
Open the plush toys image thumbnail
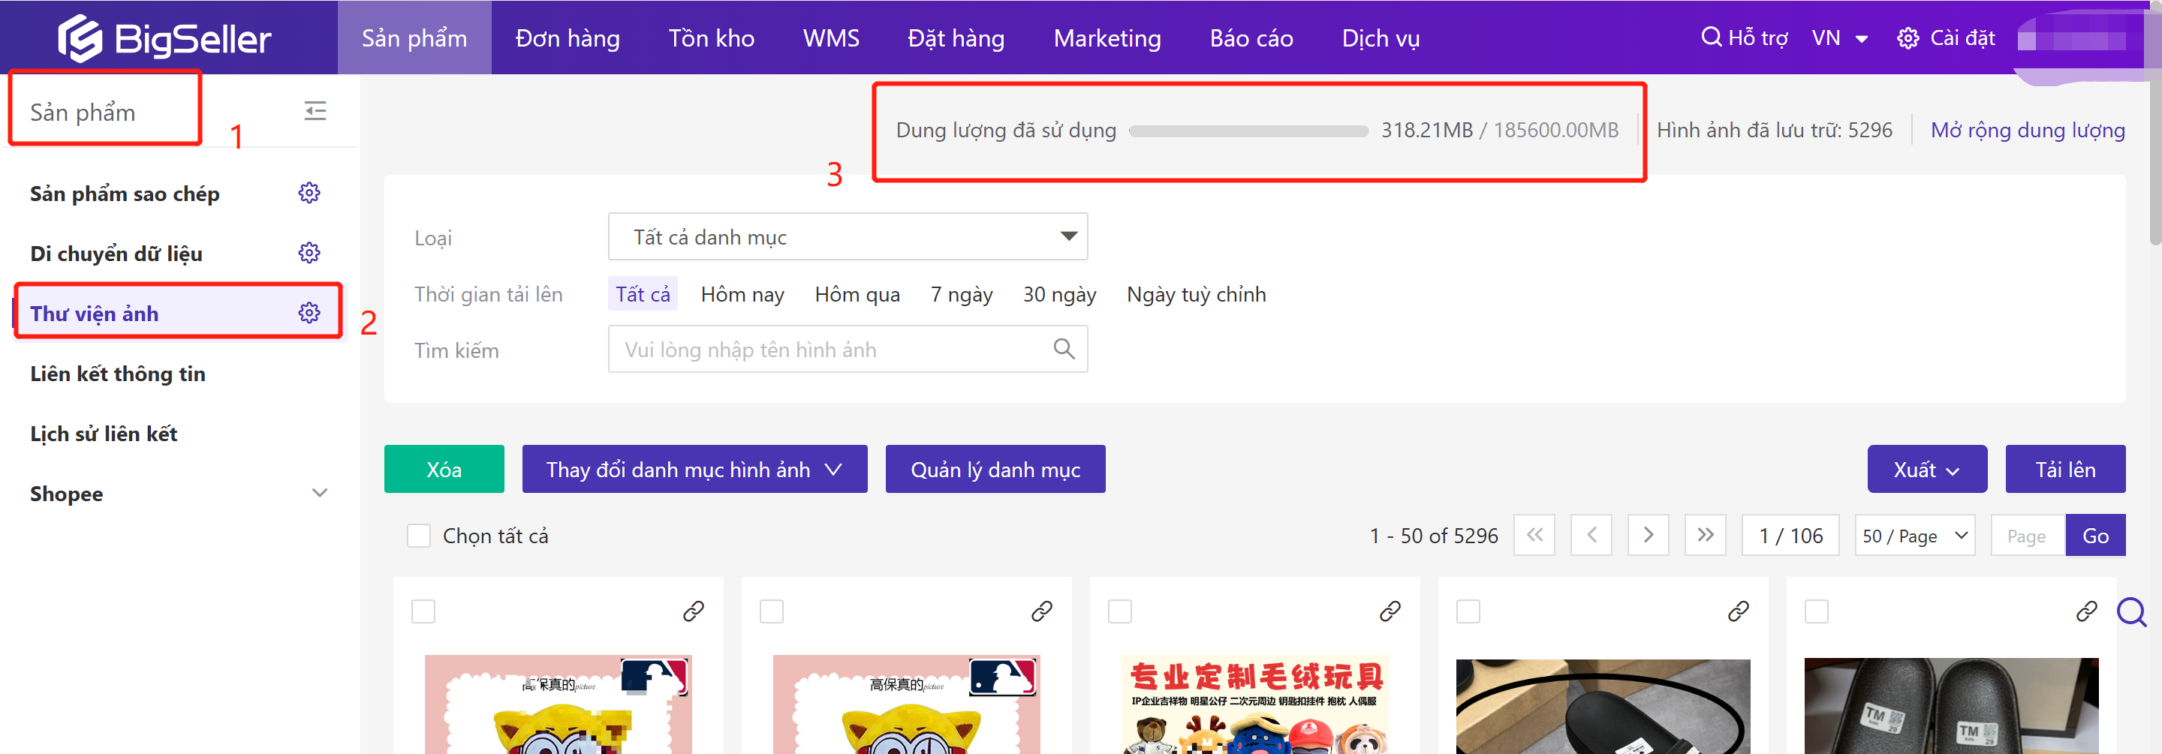[1254, 704]
